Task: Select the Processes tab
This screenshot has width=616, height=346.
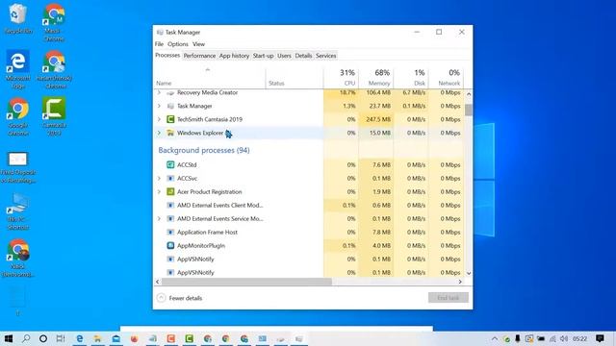Action: (x=167, y=56)
